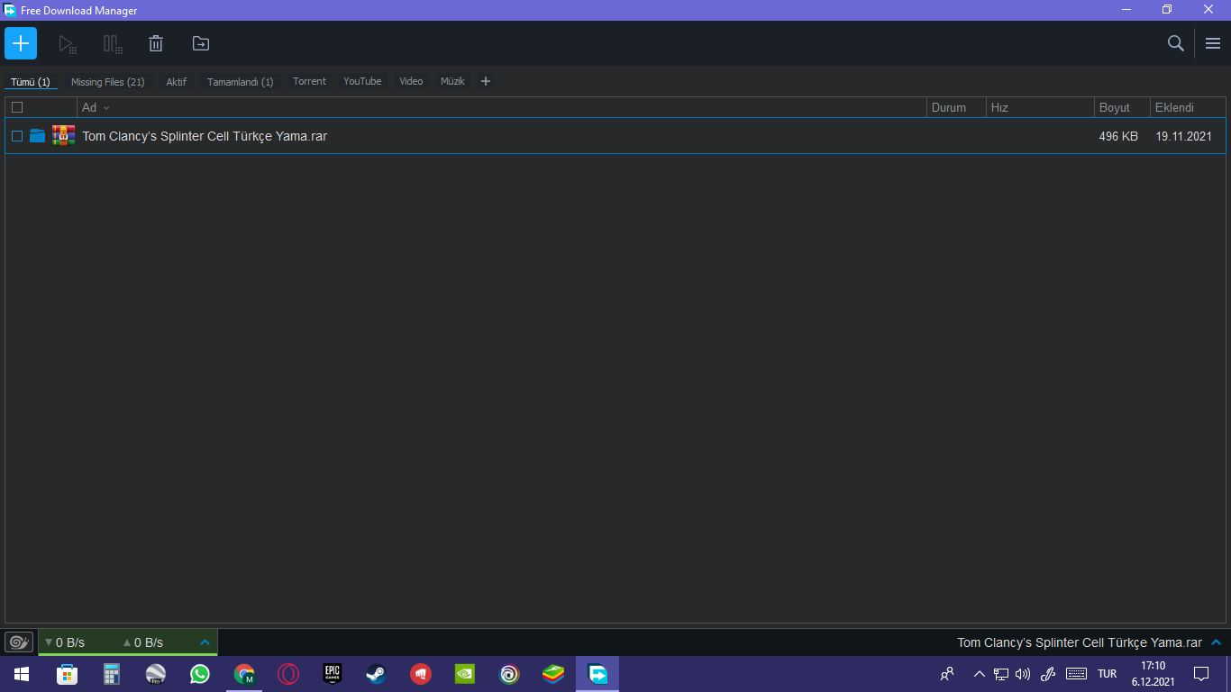
Task: Open network settings from the tray
Action: click(x=1001, y=674)
